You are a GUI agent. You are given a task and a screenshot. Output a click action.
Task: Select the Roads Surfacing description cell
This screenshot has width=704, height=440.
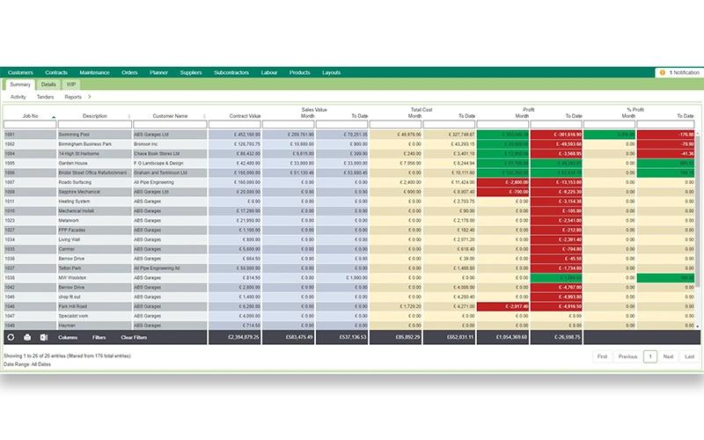[x=95, y=182]
